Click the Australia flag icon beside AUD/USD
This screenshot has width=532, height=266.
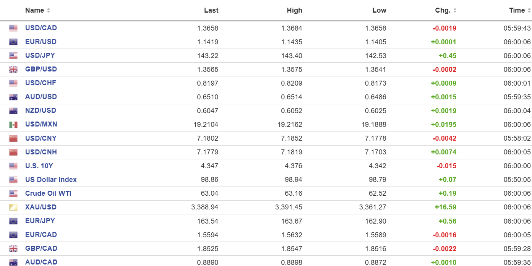tap(13, 97)
